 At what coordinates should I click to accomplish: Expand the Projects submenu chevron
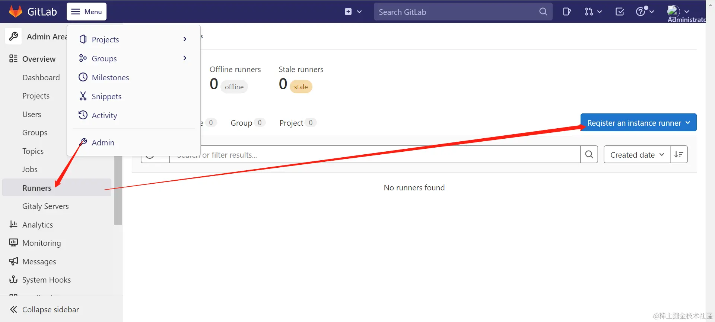tap(185, 39)
